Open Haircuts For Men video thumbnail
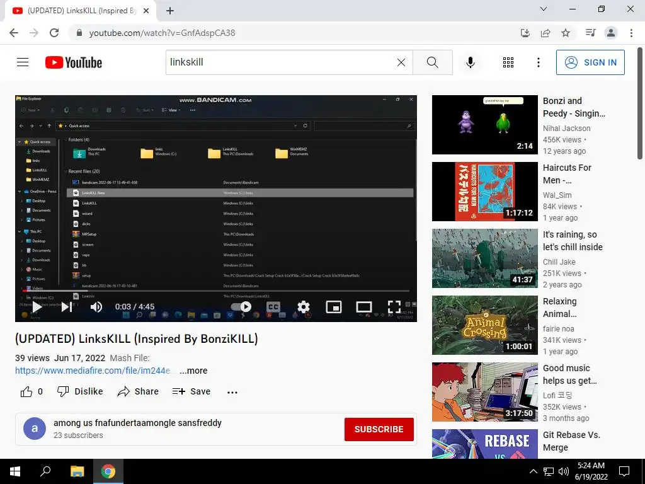645x484 pixels. pyautogui.click(x=484, y=192)
